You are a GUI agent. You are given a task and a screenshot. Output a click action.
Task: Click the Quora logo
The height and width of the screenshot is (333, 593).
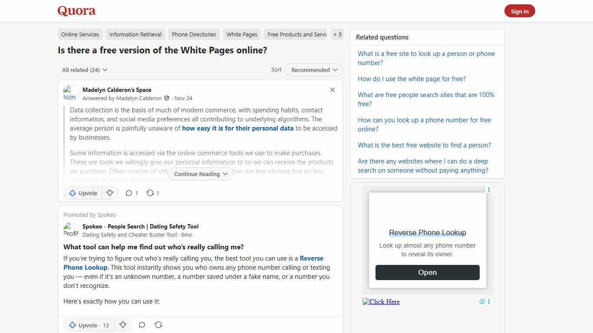tap(76, 11)
